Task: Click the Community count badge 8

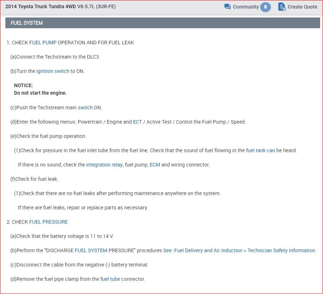Action: tap(265, 7)
